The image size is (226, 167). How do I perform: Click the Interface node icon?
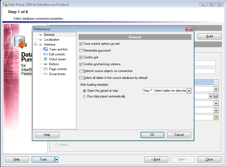click(41, 44)
